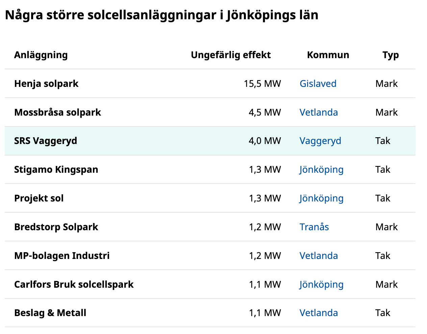
Task: Click the 4,5 MW effect value
Action: point(265,112)
